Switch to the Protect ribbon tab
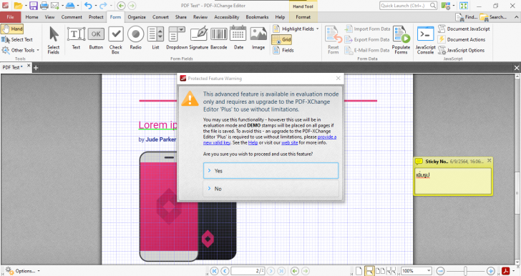The image size is (521, 276). [x=96, y=17]
